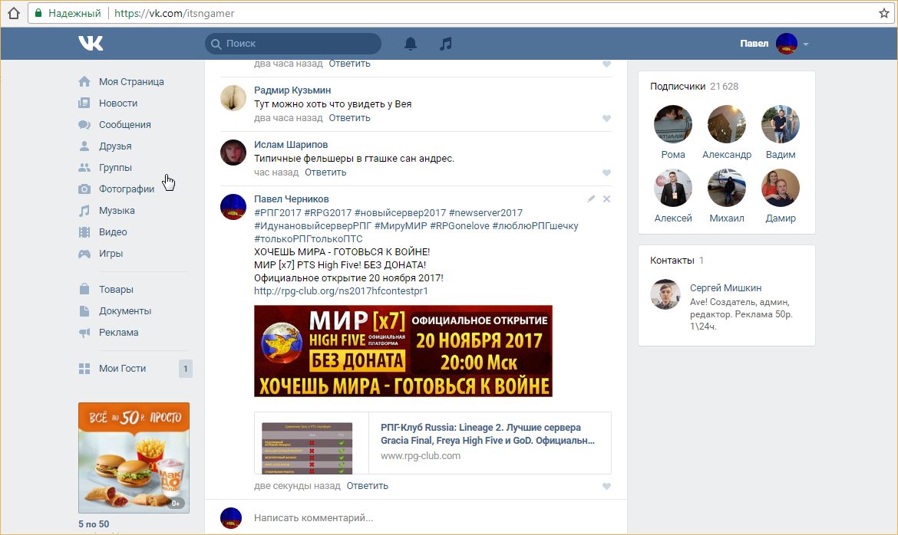
Task: Expand the Павел profile dropdown menu
Action: pos(806,44)
